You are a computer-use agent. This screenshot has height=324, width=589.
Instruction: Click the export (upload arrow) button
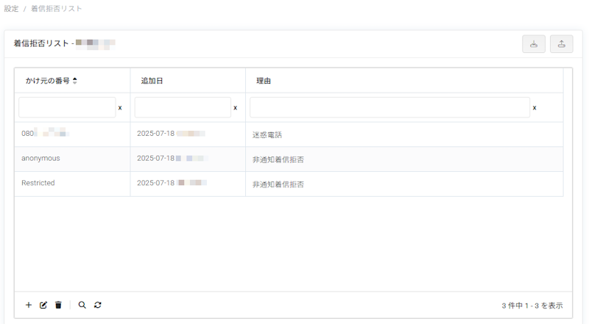tap(561, 44)
